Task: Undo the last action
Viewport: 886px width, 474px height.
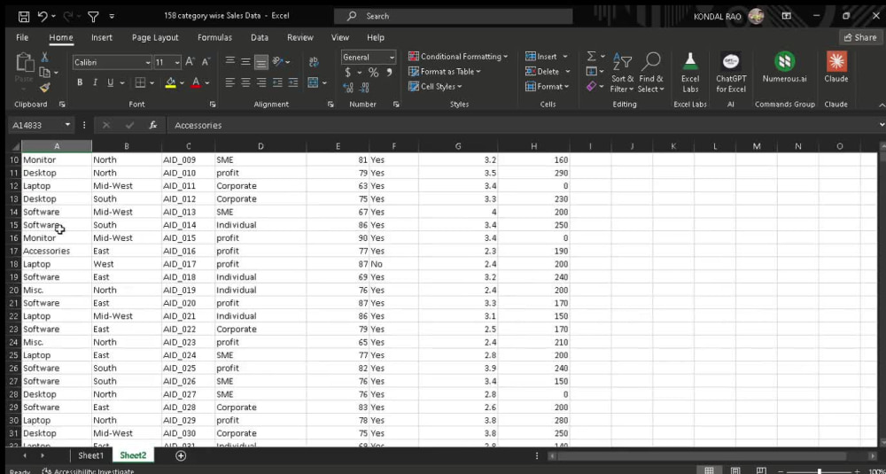Action: pos(43,16)
